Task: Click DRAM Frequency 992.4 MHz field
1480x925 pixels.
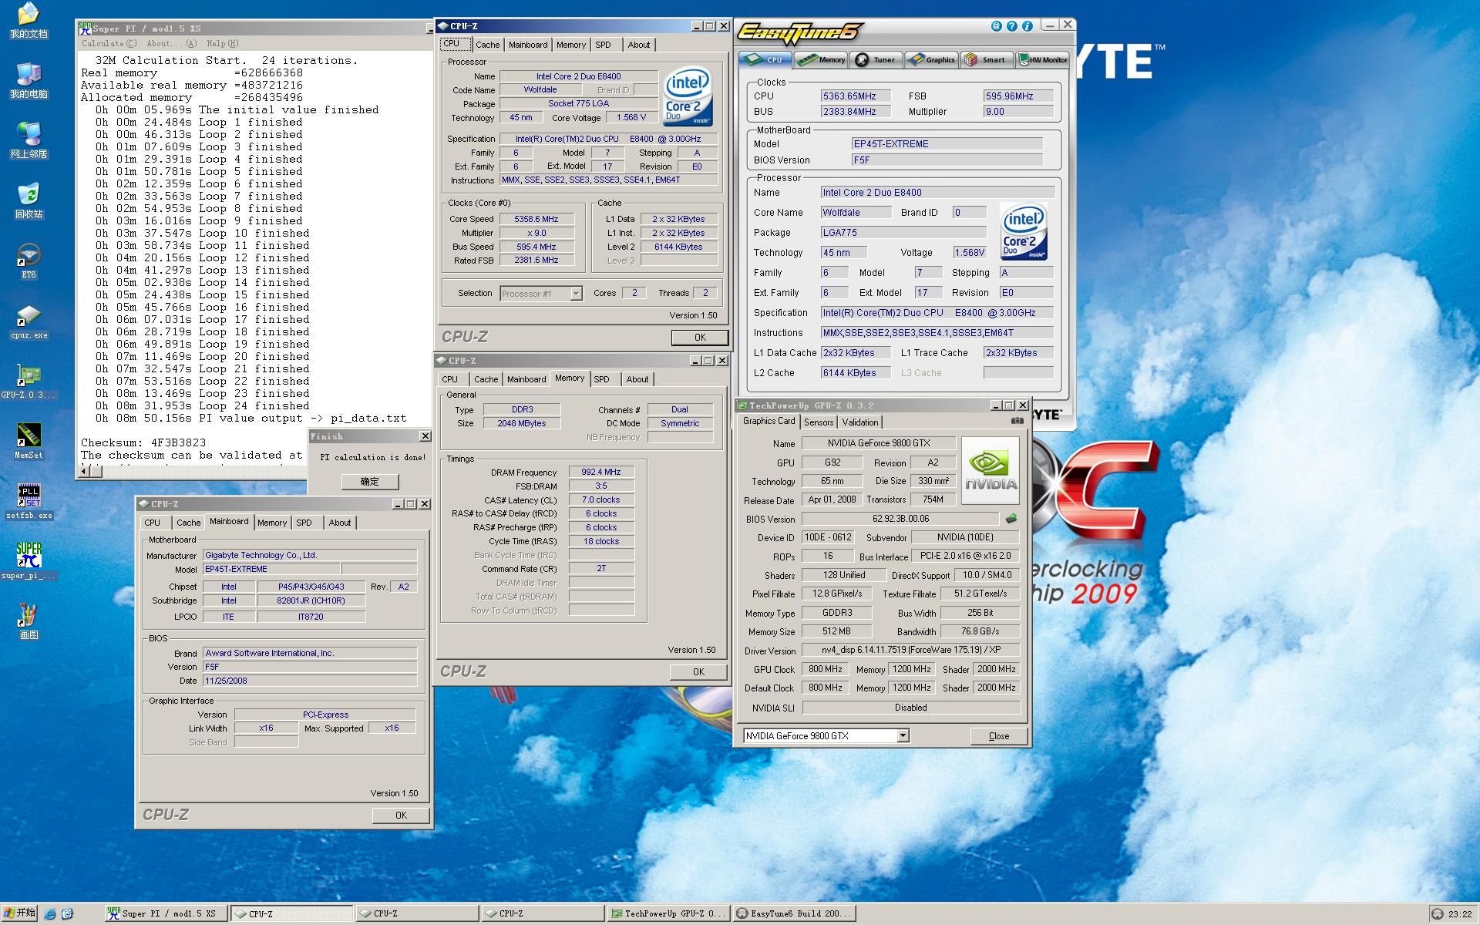Action: tap(601, 472)
